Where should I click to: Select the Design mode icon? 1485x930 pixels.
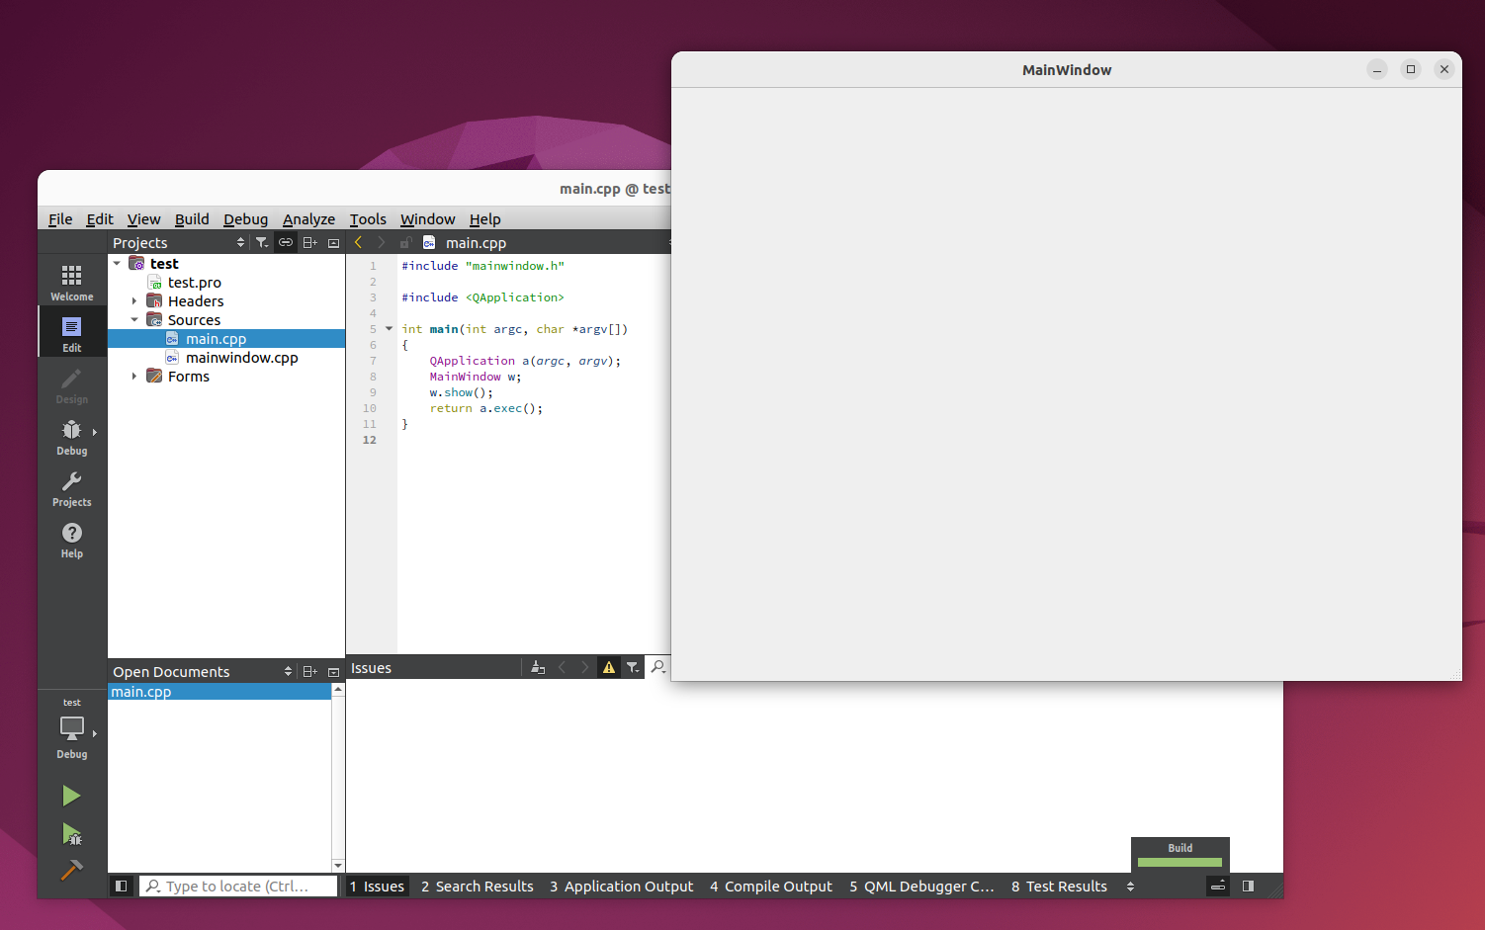tap(71, 384)
